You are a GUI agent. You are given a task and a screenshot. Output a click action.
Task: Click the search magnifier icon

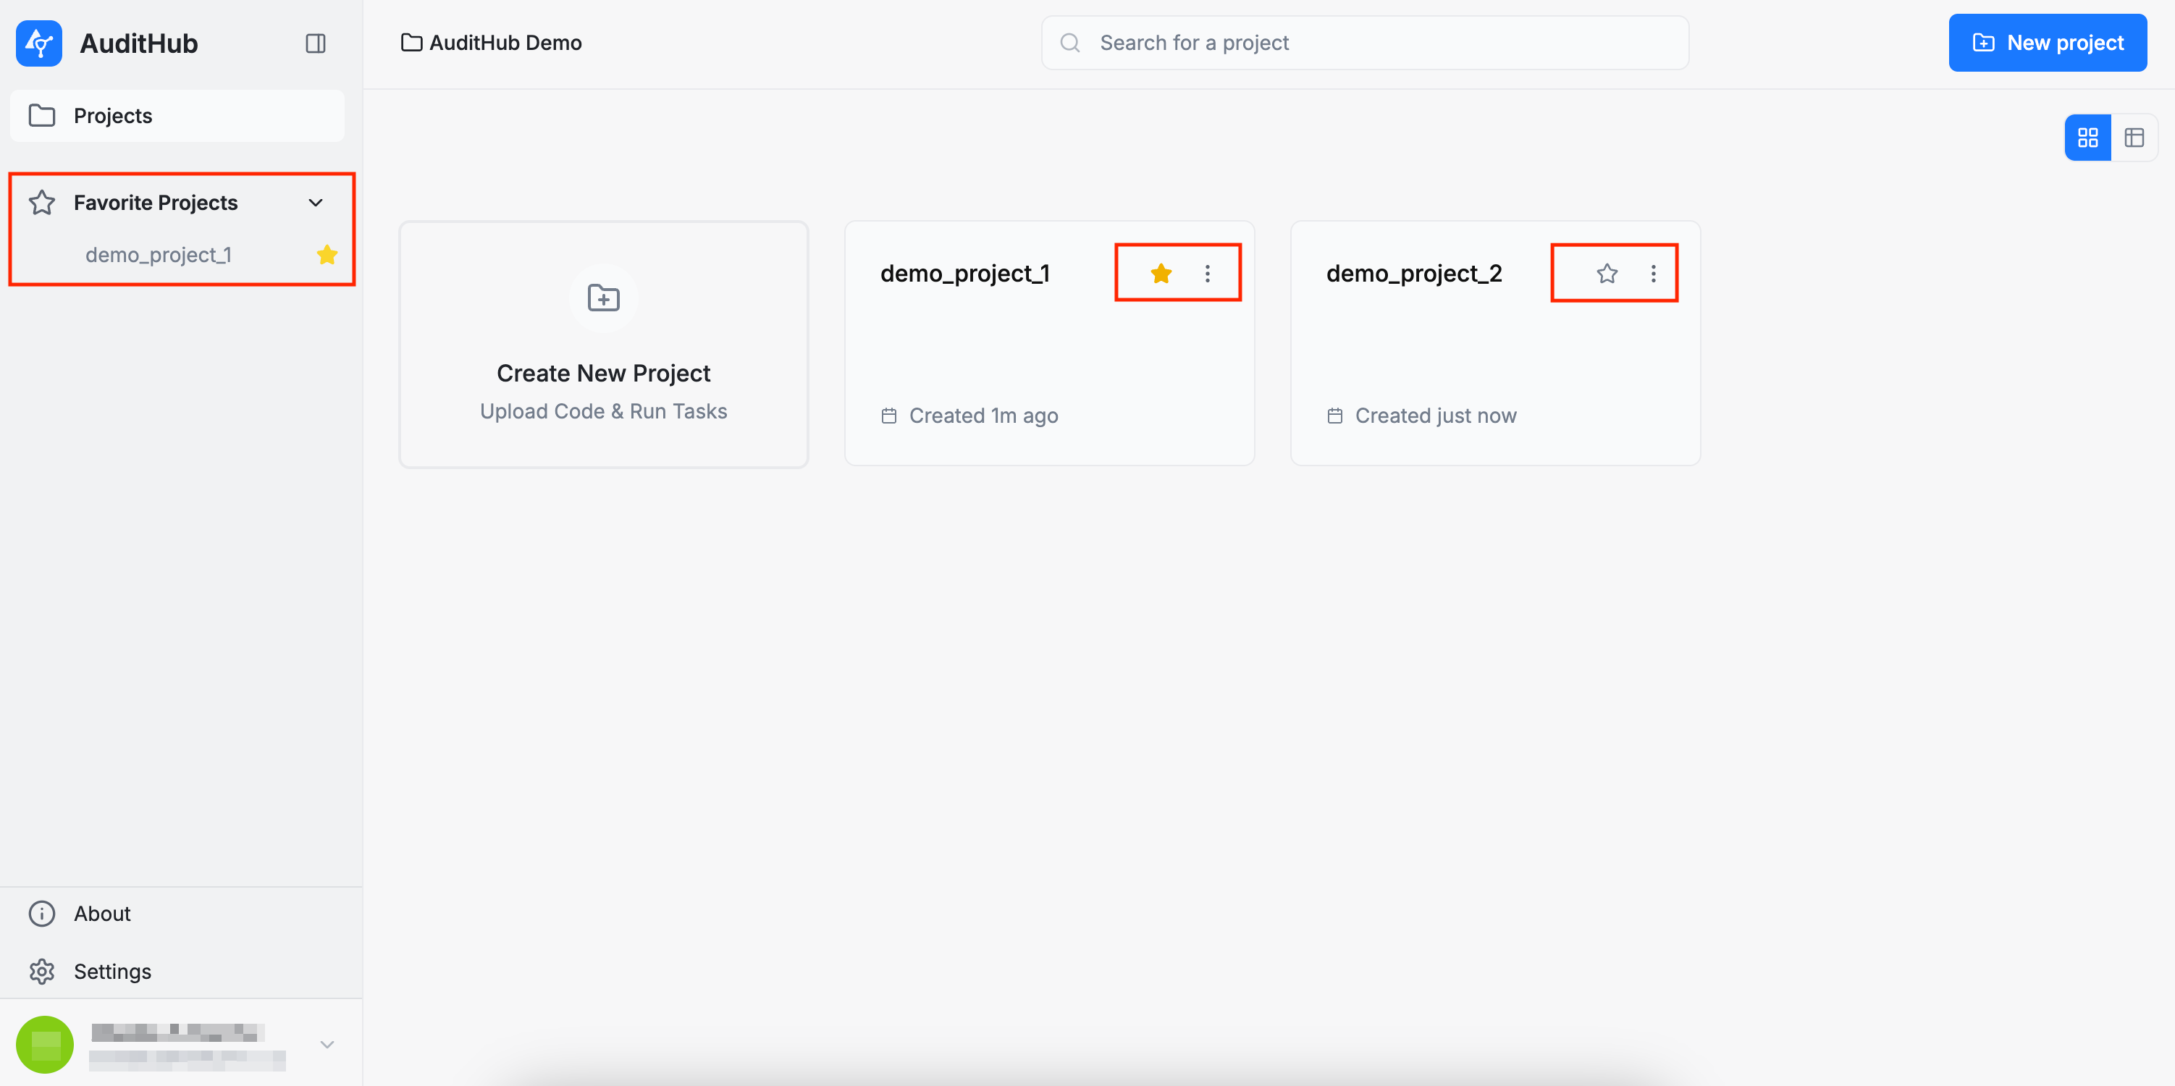coord(1070,43)
